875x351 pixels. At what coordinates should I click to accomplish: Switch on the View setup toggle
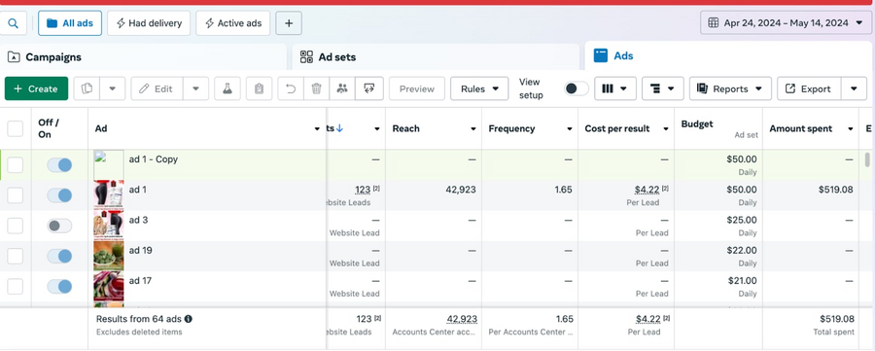[x=576, y=88]
